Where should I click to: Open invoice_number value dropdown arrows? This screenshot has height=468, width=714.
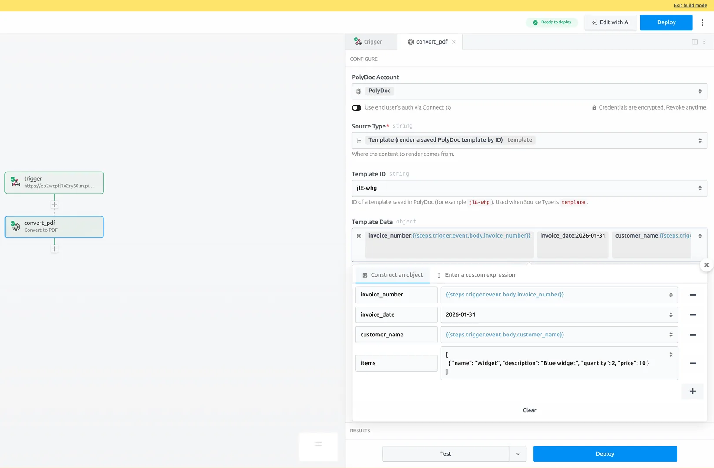671,295
